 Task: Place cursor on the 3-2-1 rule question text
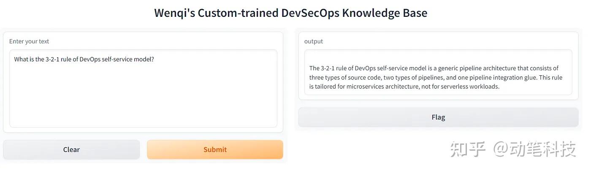point(84,59)
